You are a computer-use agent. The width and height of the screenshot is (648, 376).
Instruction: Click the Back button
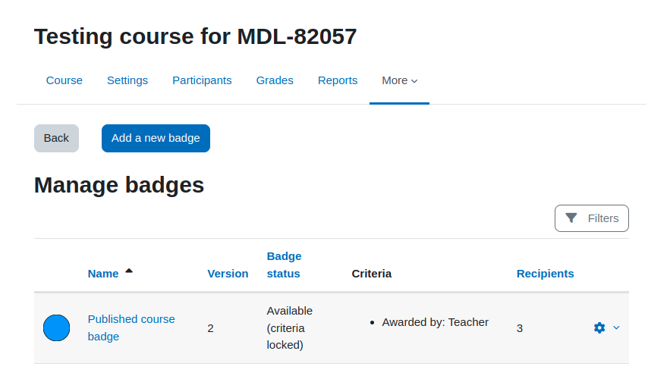56,138
